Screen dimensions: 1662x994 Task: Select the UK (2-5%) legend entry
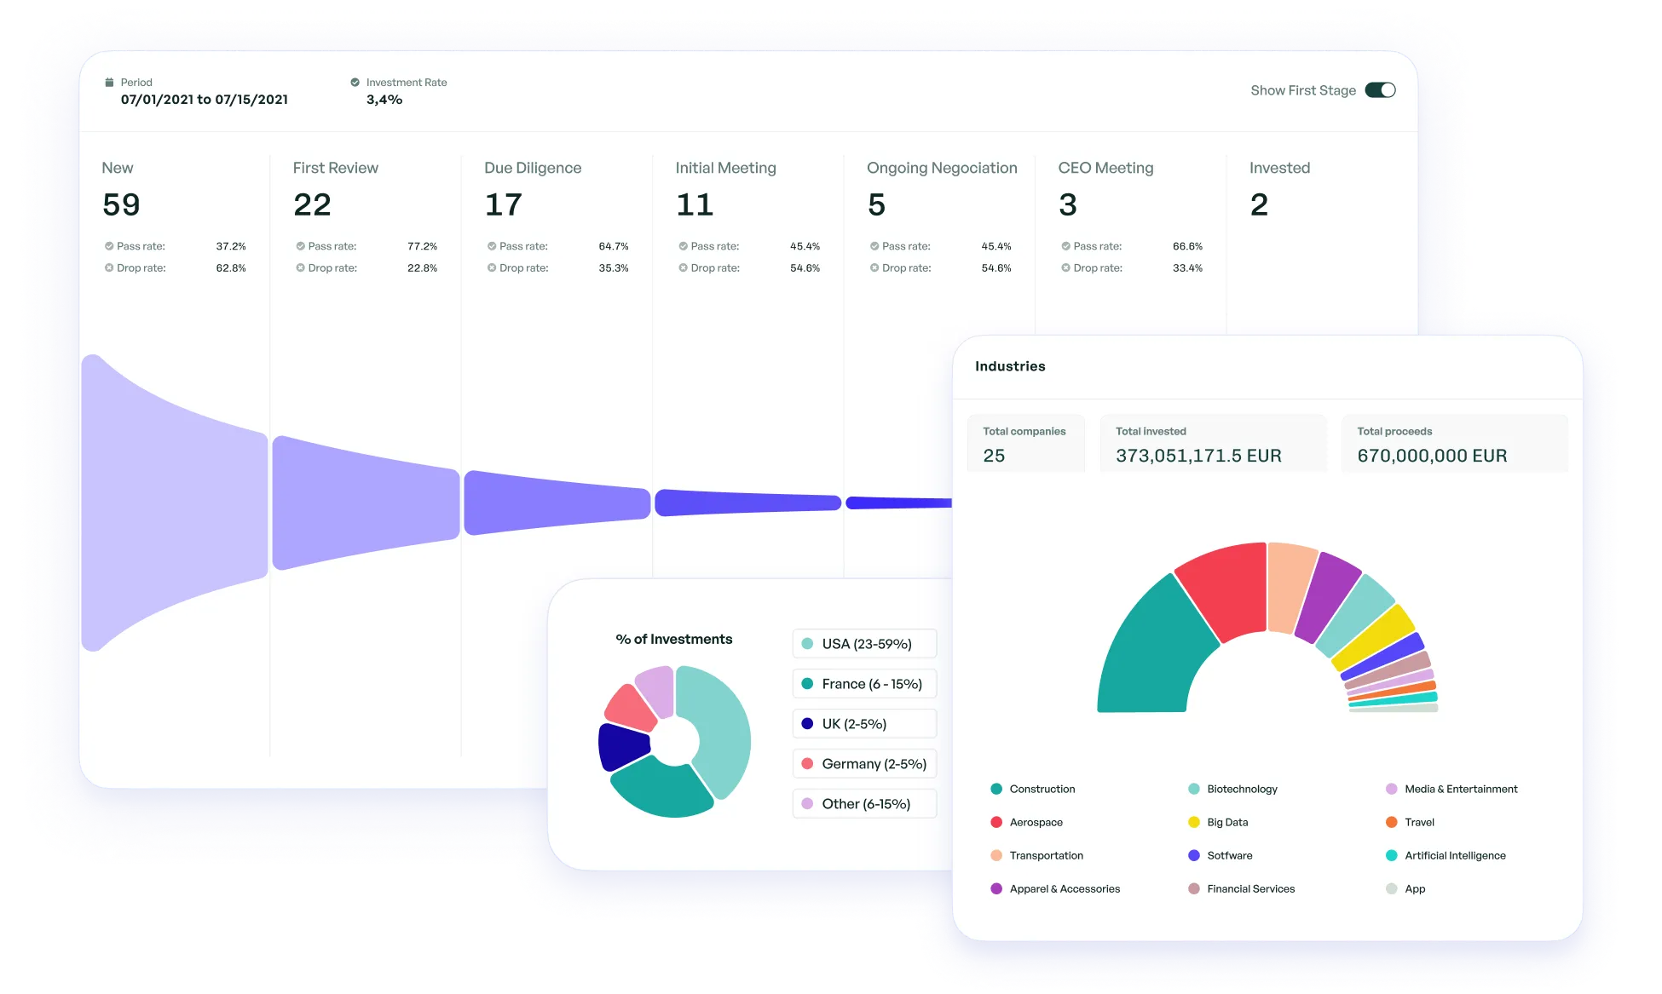pos(864,724)
